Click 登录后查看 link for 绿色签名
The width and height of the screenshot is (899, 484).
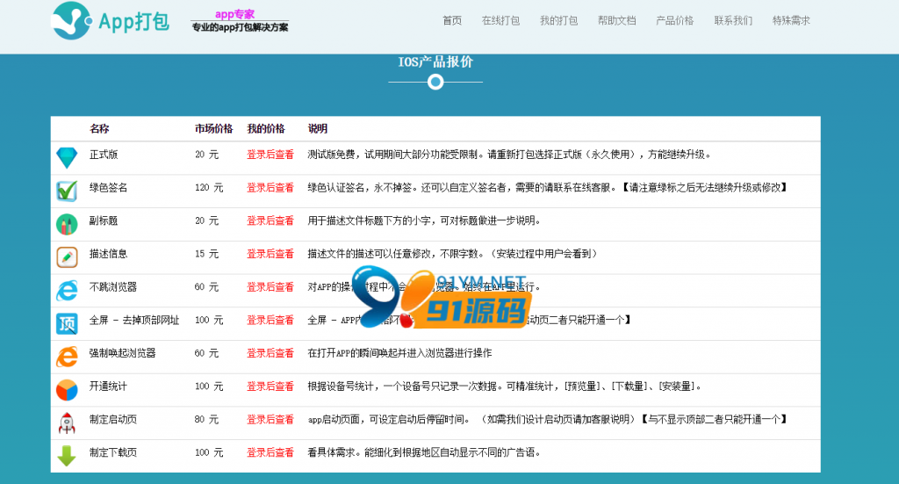(x=270, y=187)
